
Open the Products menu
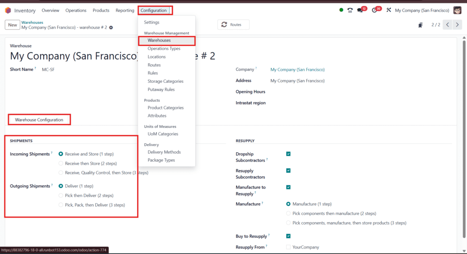pyautogui.click(x=101, y=10)
